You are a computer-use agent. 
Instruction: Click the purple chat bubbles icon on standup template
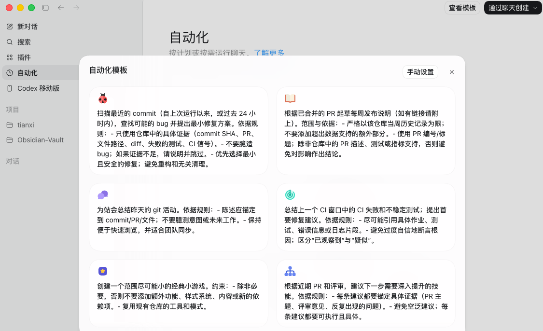coord(103,195)
